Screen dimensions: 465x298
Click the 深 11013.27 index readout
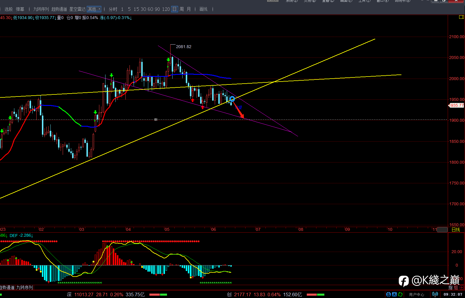coord(80,294)
